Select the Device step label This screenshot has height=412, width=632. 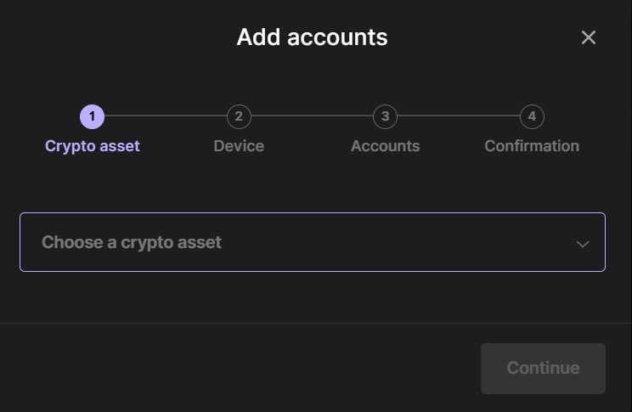(x=239, y=146)
